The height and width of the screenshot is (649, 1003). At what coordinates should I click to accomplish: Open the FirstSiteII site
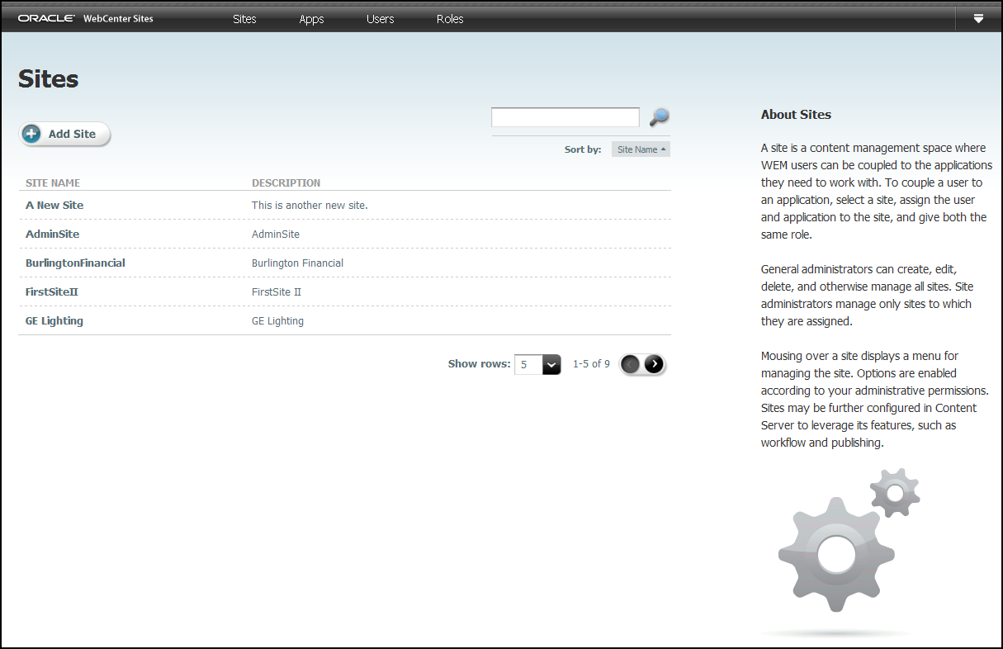click(x=51, y=291)
